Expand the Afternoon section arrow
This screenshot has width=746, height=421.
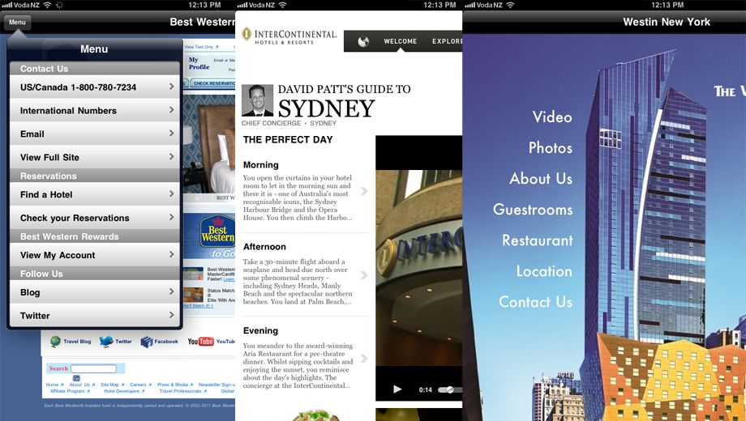pos(364,275)
